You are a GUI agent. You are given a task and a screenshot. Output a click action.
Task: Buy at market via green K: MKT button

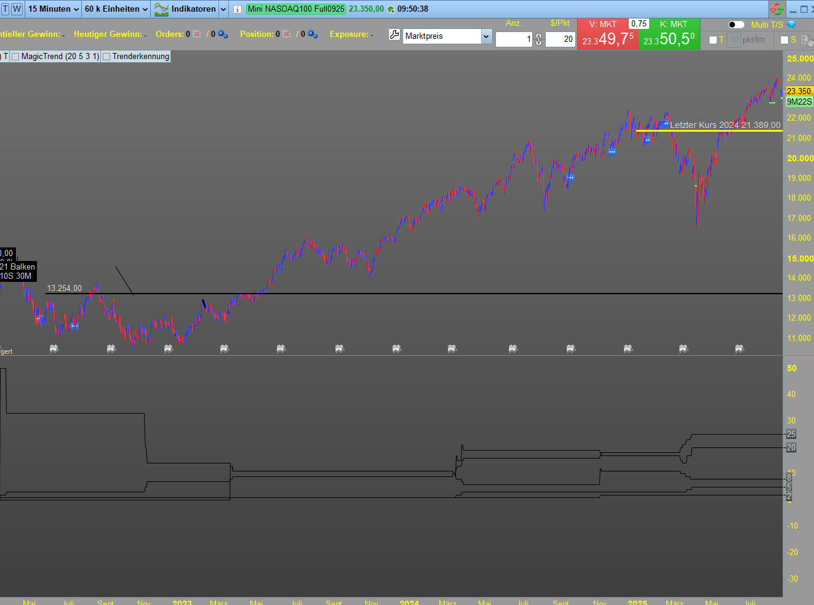click(669, 34)
